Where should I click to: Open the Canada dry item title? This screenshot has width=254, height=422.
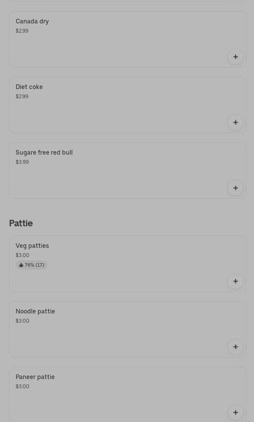click(32, 21)
